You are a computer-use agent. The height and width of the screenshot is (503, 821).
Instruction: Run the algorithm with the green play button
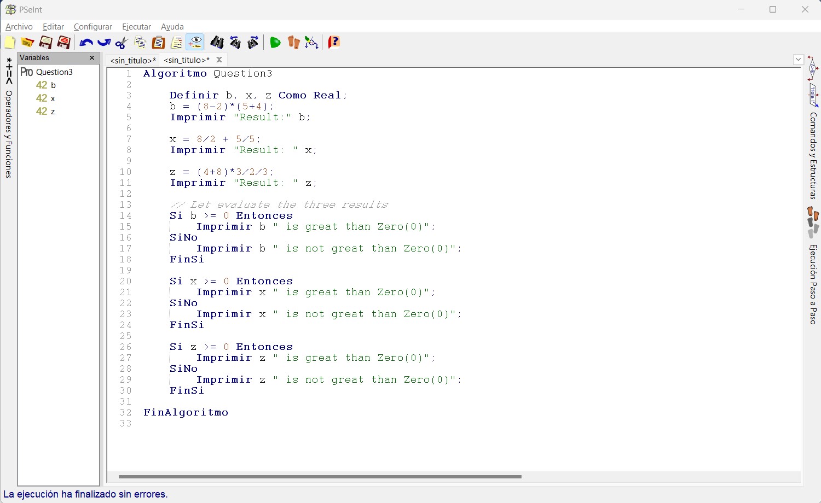[275, 43]
